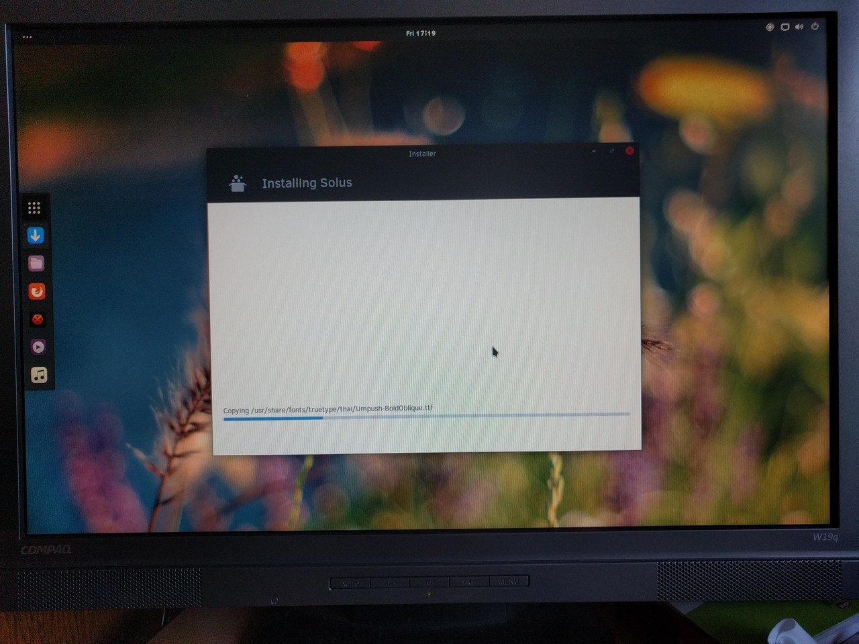
Task: Minimize the Installer window
Action: click(594, 152)
